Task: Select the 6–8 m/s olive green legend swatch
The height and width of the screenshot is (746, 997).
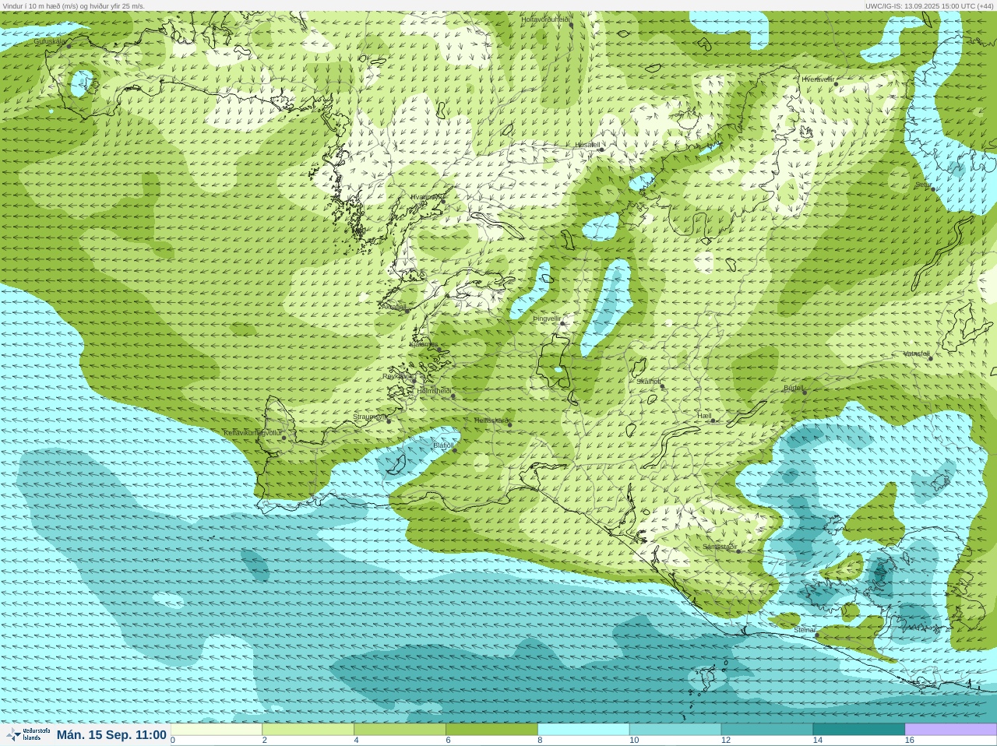Action: pos(492,730)
